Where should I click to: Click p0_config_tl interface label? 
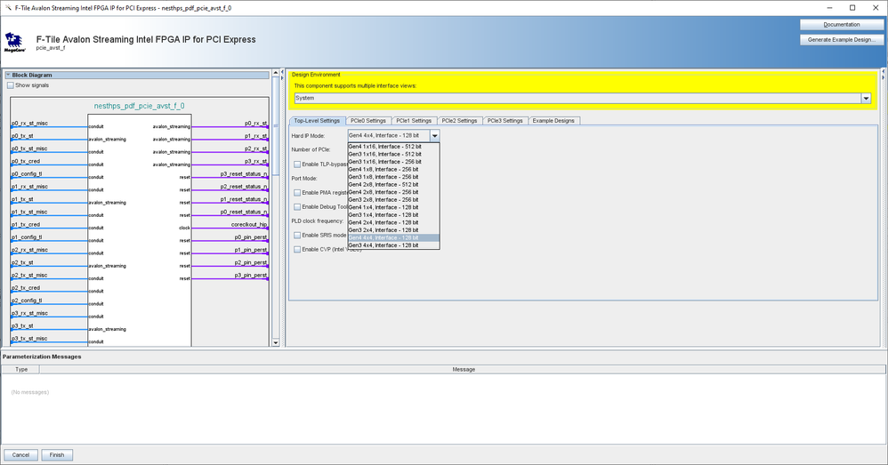pyautogui.click(x=27, y=173)
